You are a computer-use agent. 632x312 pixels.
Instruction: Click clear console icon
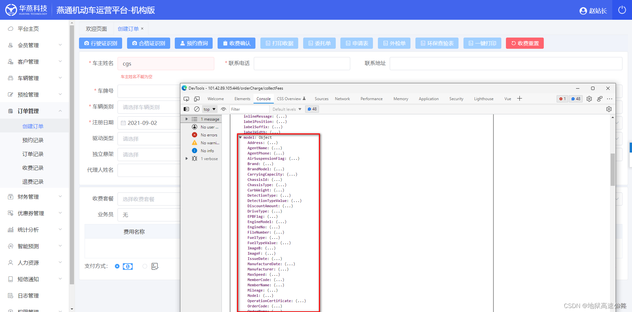(197, 109)
